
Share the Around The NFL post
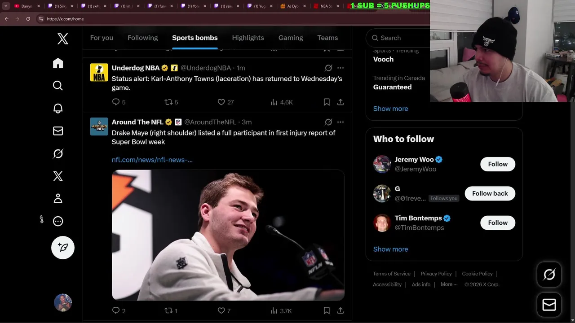(x=341, y=310)
